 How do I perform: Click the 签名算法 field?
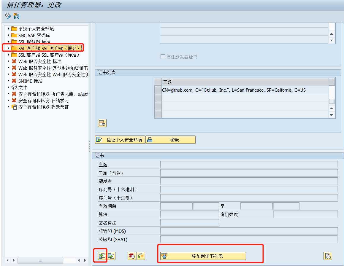tap(190, 223)
